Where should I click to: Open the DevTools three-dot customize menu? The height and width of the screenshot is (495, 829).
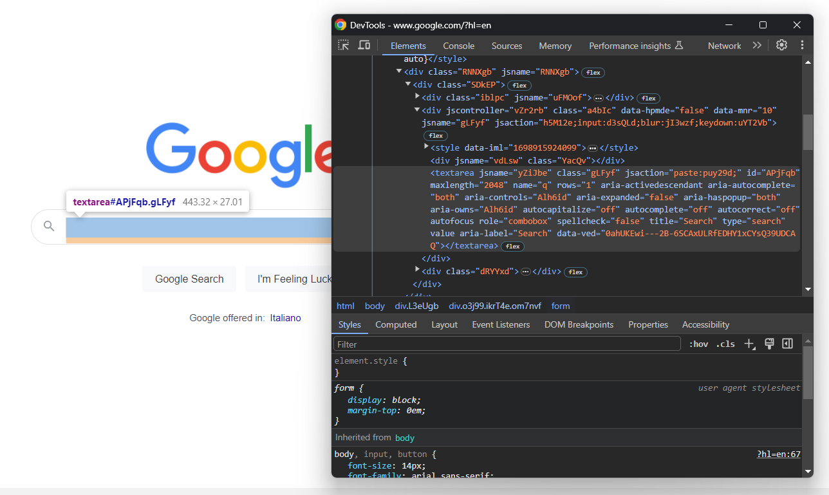(802, 45)
